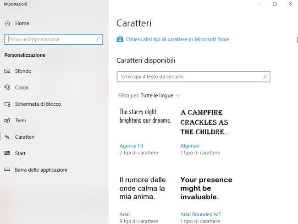
Task: Click the Temi brush icon
Action: pyautogui.click(x=7, y=120)
